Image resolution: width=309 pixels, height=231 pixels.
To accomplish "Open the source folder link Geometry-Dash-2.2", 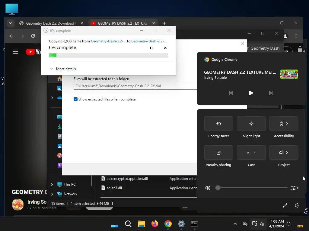I will click(x=108, y=41).
